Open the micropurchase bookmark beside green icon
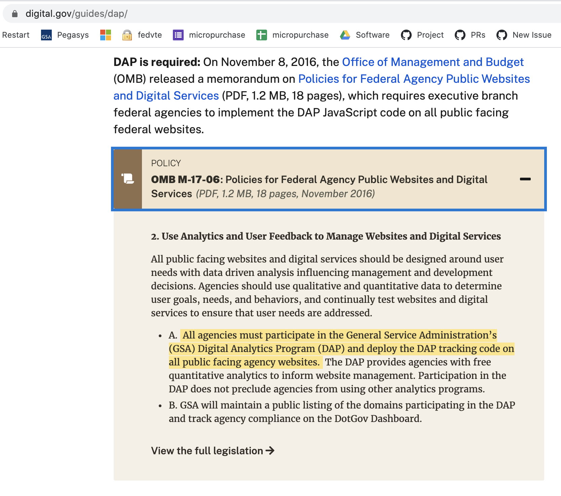 300,35
